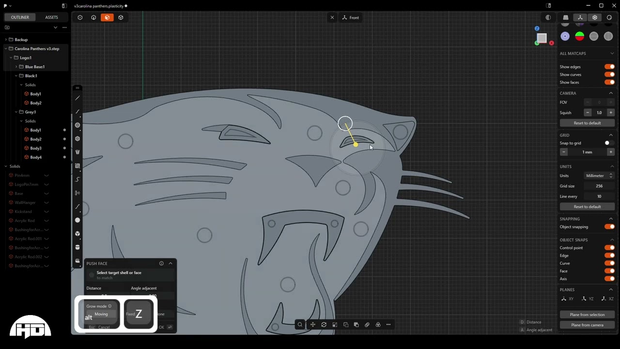Activate the edge selection mode icon
Viewport: 620px width, 349px height.
[93, 17]
